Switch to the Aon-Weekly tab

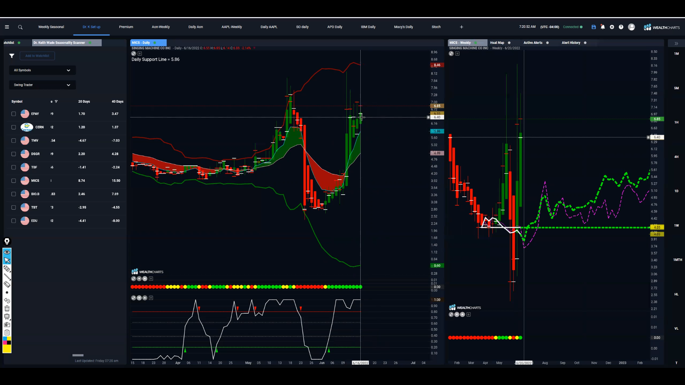161,27
